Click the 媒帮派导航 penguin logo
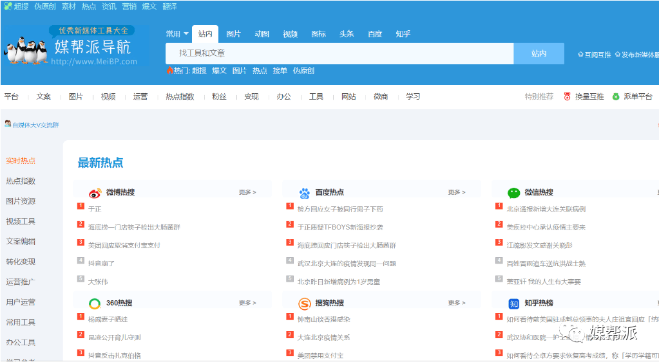 [x=27, y=53]
